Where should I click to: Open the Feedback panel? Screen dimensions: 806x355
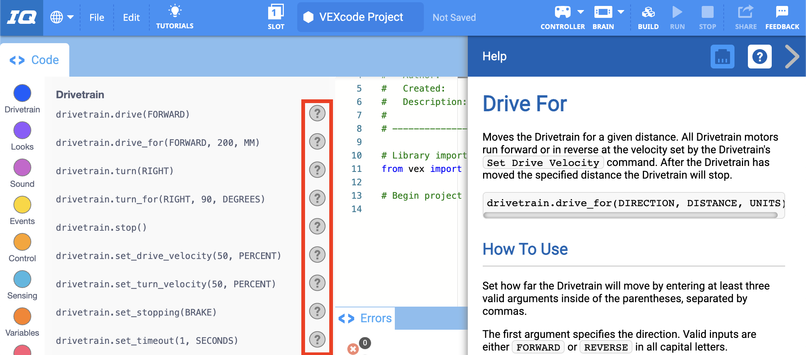tap(782, 17)
